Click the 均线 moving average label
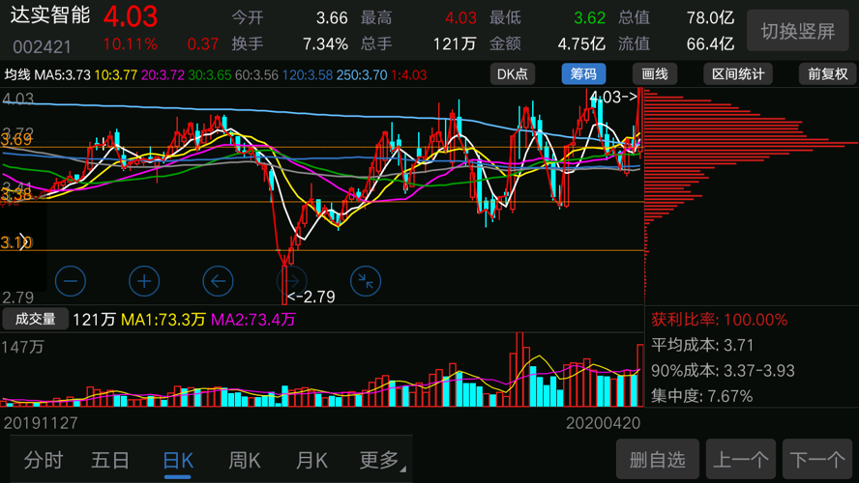Viewport: 859px width, 483px height. pyautogui.click(x=17, y=75)
